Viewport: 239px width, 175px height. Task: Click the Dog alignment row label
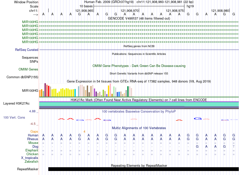coord(35,147)
